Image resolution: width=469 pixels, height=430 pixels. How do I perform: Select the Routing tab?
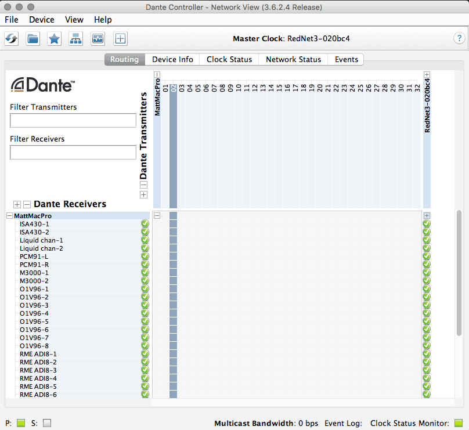coord(125,60)
